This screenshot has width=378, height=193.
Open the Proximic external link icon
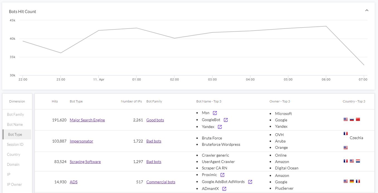[222, 175]
